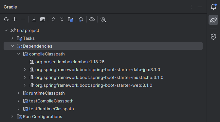Toggle Gradle tool window elephant icon
The height and width of the screenshot is (122, 220).
(213, 20)
